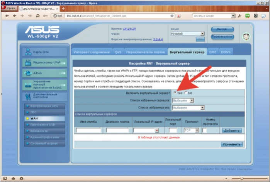Open a new browser tab
This screenshot has width=270, height=182.
[63, 8]
